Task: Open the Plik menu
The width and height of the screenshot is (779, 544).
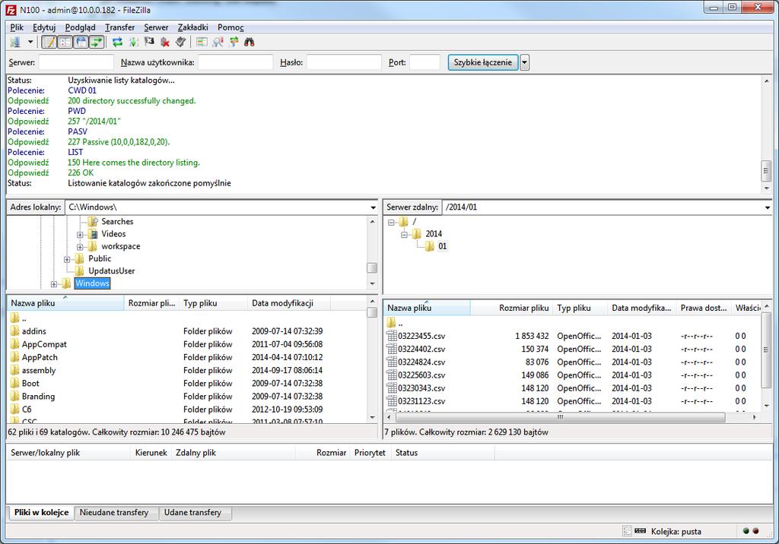Action: tap(17, 27)
